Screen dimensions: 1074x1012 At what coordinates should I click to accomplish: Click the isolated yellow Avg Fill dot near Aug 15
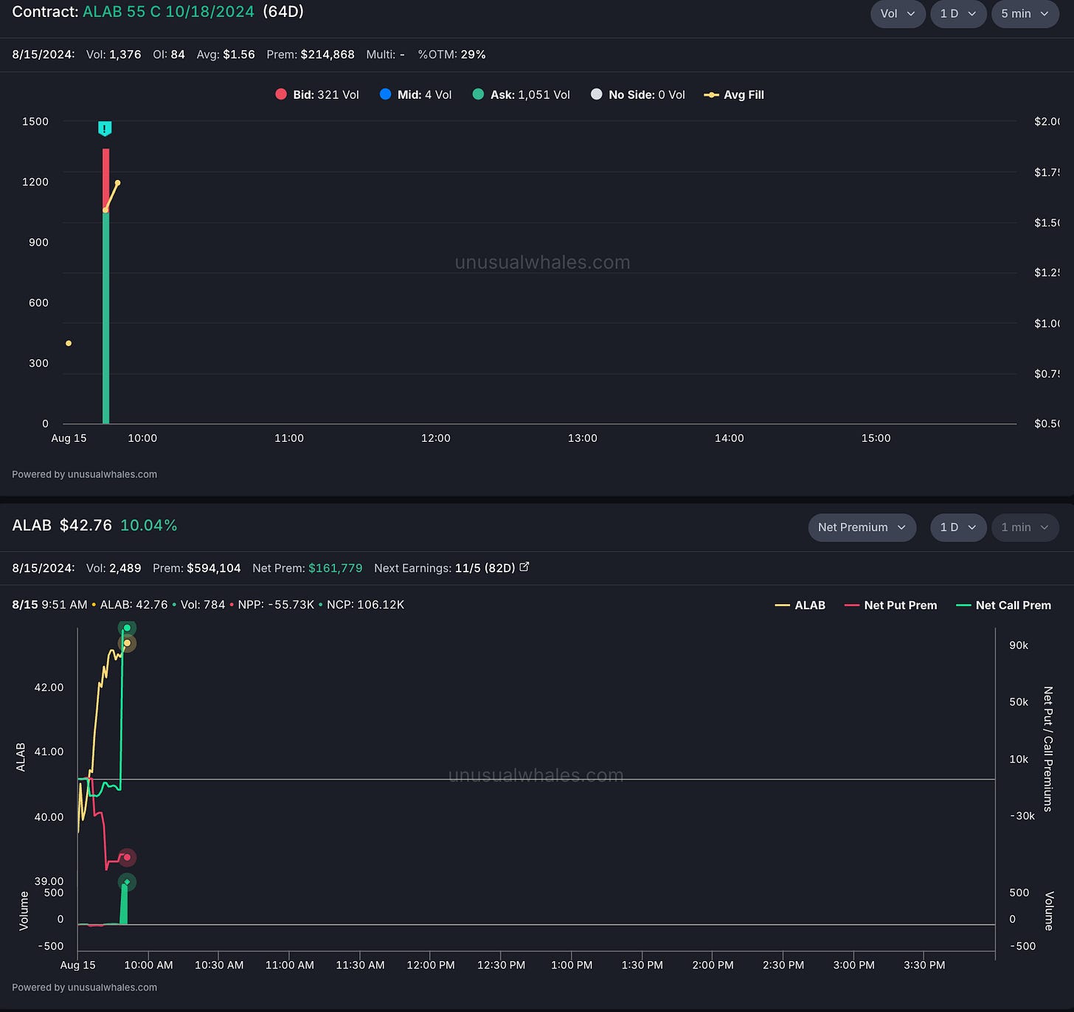69,343
